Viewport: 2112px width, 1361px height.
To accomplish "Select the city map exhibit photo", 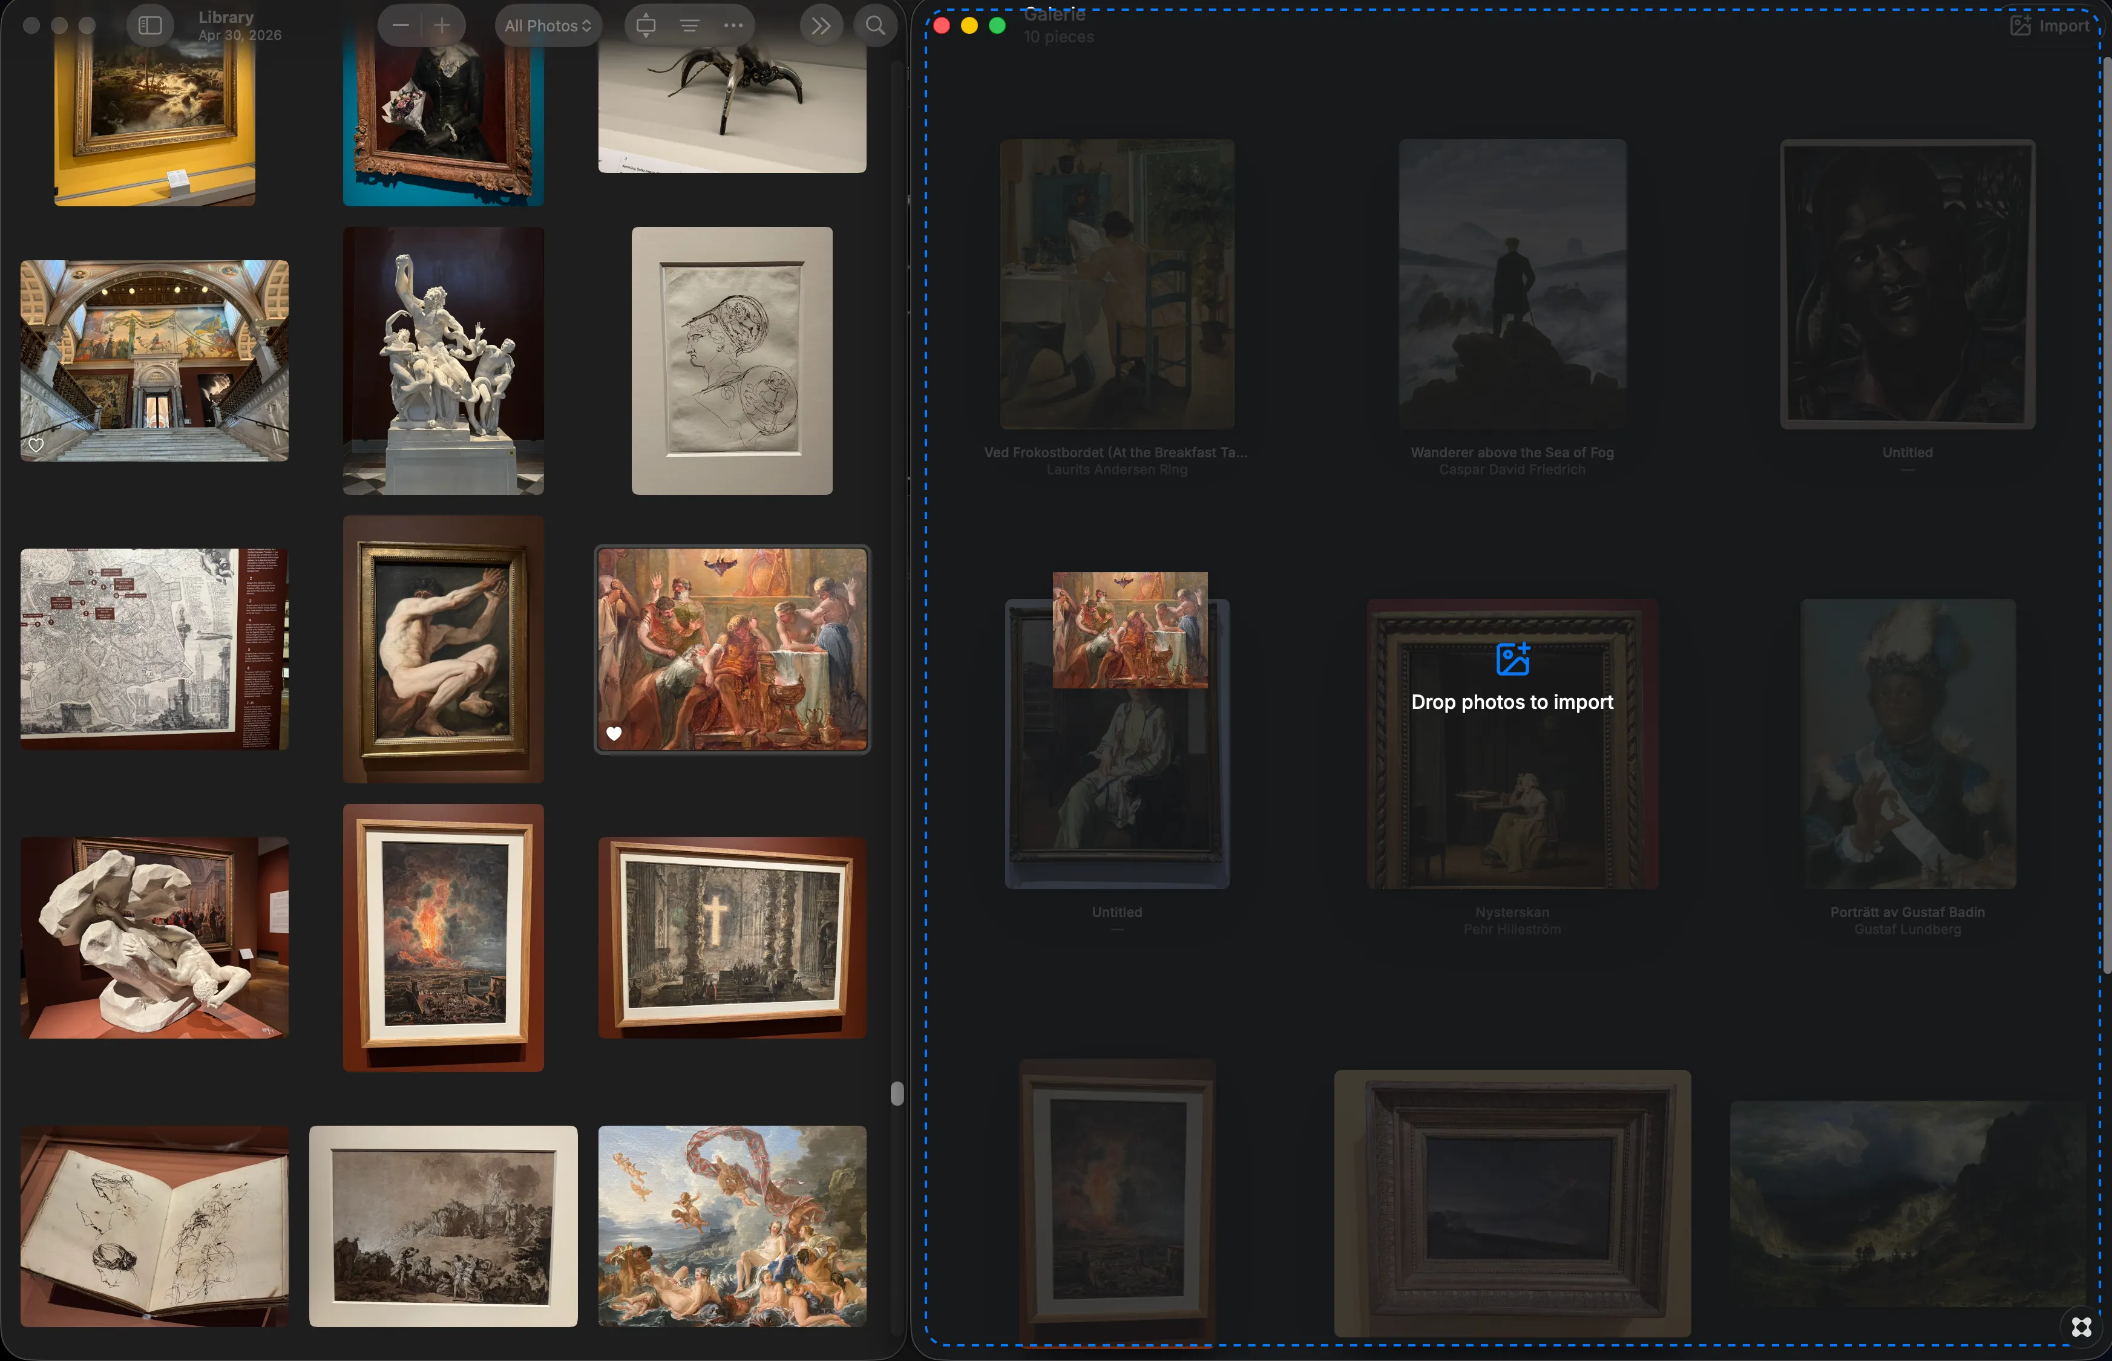I will tap(155, 650).
